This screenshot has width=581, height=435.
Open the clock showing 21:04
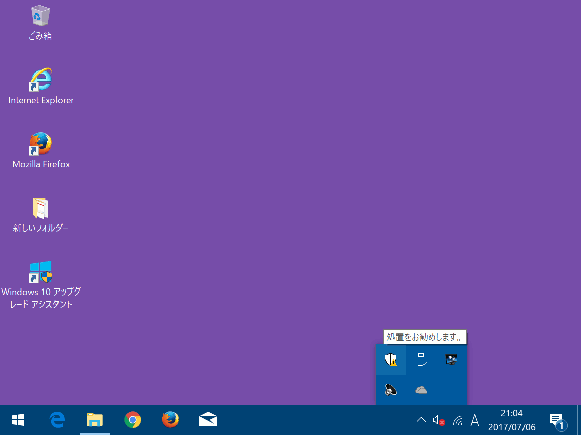tap(512, 413)
